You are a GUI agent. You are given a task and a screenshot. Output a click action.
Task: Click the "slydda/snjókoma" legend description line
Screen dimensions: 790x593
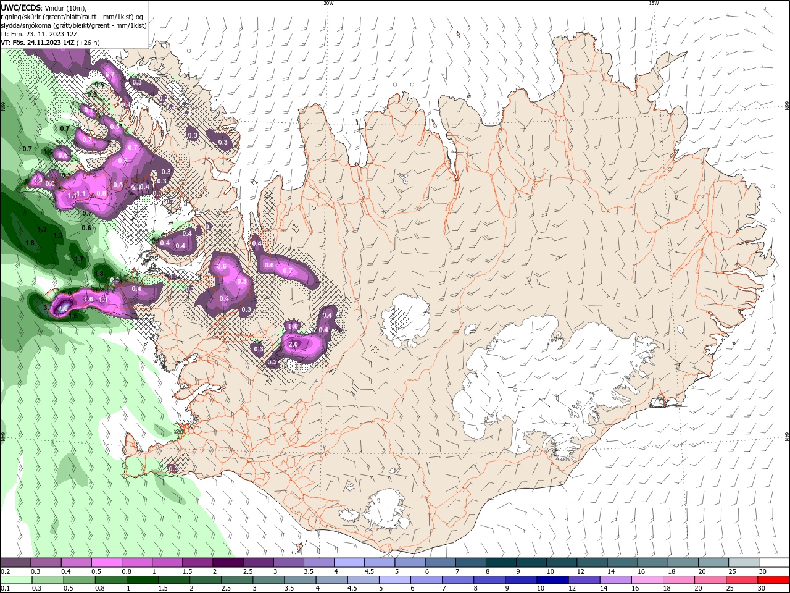73,25
